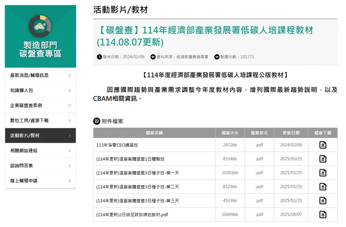Click the source icon beside 資料來源
This screenshot has height=227, width=346.
pos(153,57)
